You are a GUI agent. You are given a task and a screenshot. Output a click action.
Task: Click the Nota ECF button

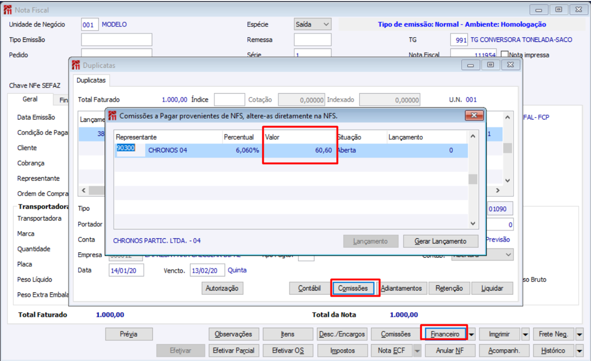391,350
